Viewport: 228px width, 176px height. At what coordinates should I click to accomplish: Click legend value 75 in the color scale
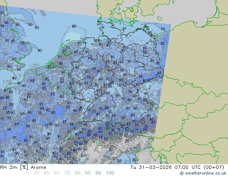click(x=67, y=173)
